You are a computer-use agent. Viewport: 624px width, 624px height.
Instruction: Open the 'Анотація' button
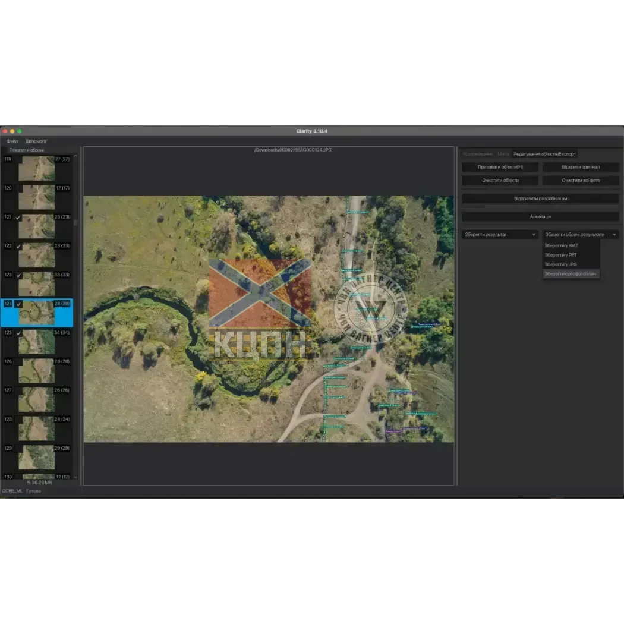tap(540, 217)
